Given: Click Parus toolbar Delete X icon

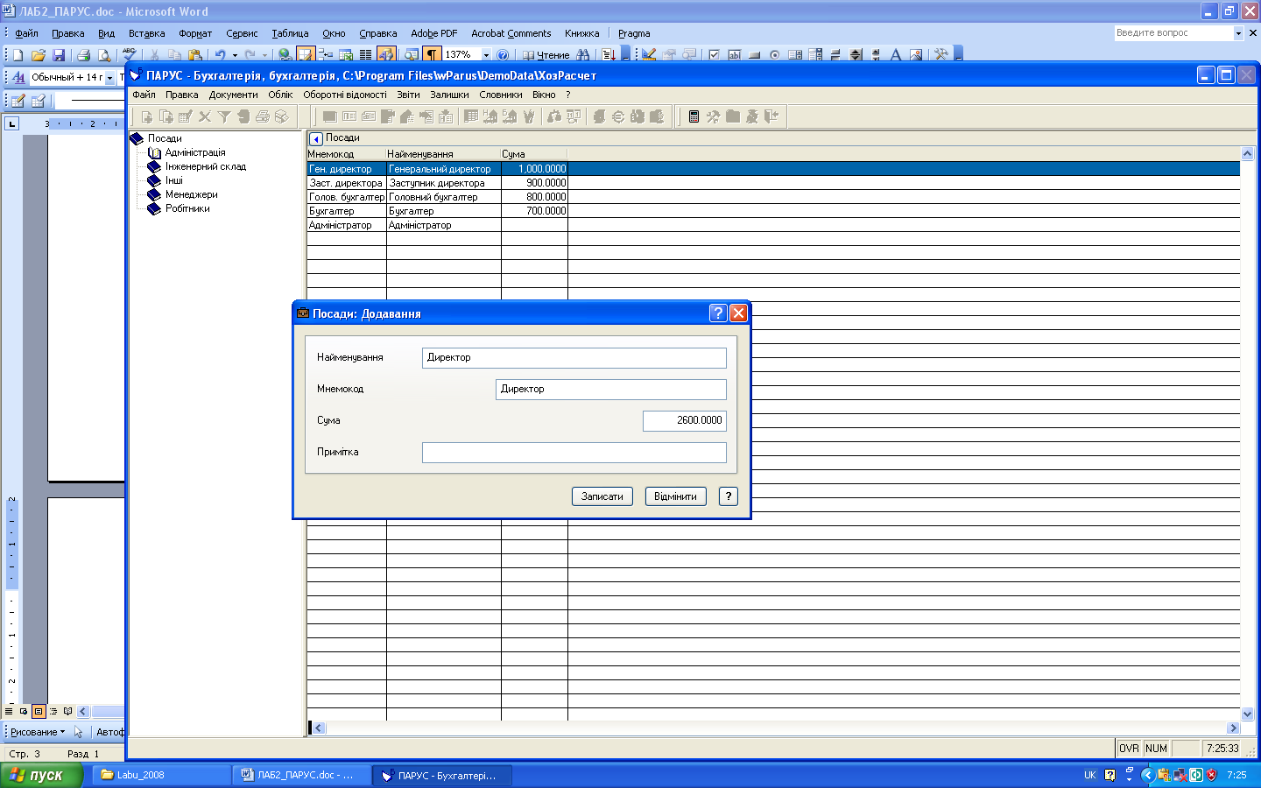Looking at the screenshot, I should click(x=204, y=116).
